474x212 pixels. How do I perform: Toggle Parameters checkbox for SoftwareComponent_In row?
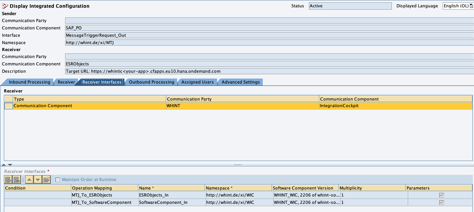point(441,202)
